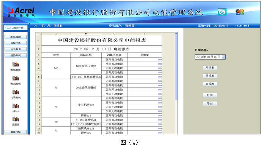Select the 远程抄表 menu item
Image resolution: width=280 pixels, height=150 pixels.
tap(16, 43)
